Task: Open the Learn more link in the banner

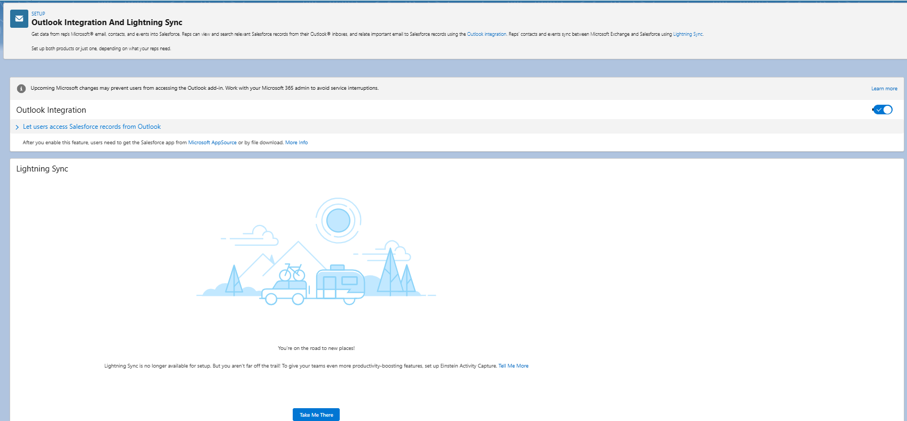Action: coord(884,89)
